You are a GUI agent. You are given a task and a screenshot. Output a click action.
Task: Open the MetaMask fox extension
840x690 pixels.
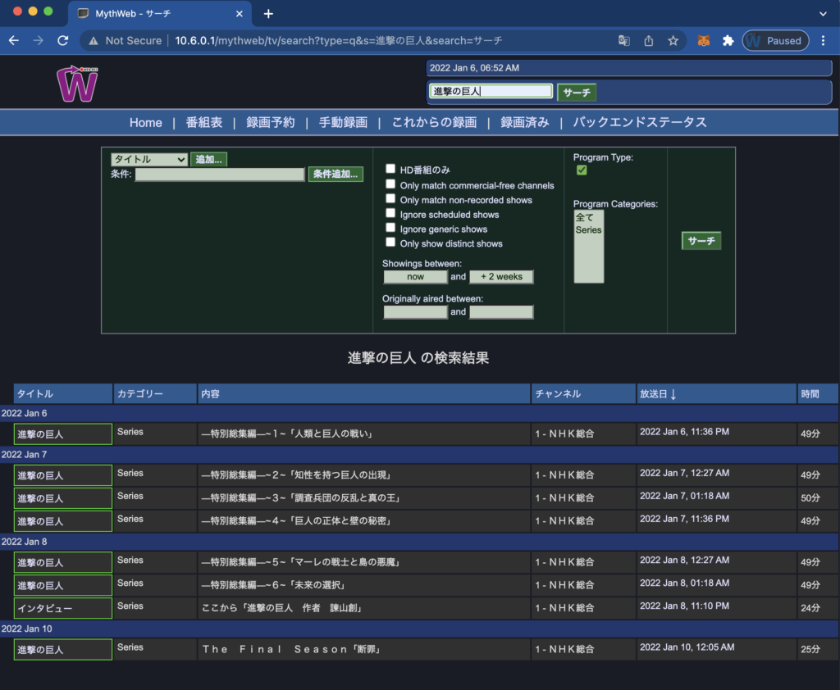pyautogui.click(x=703, y=40)
